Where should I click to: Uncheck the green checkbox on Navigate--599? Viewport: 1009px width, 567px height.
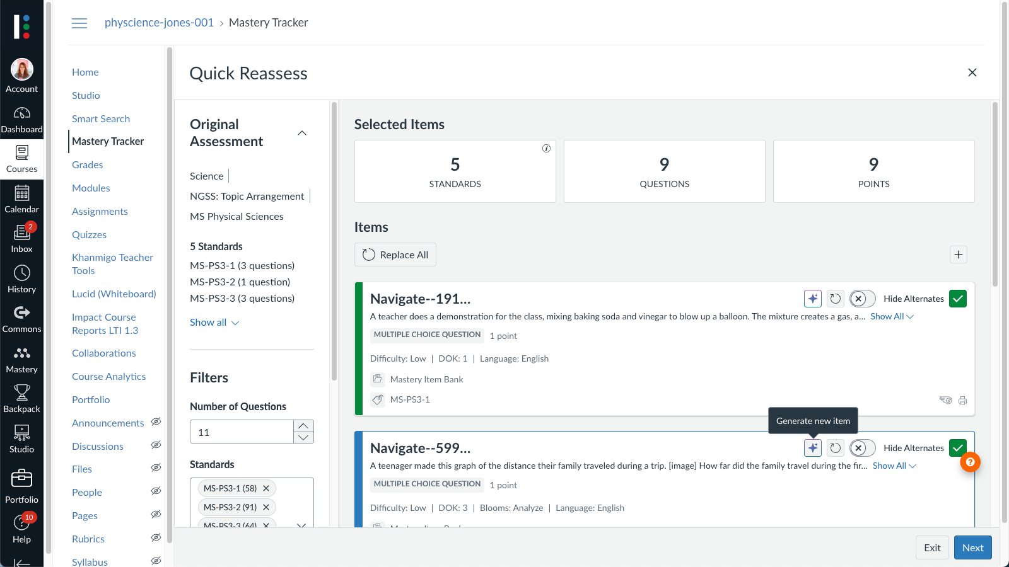(957, 448)
